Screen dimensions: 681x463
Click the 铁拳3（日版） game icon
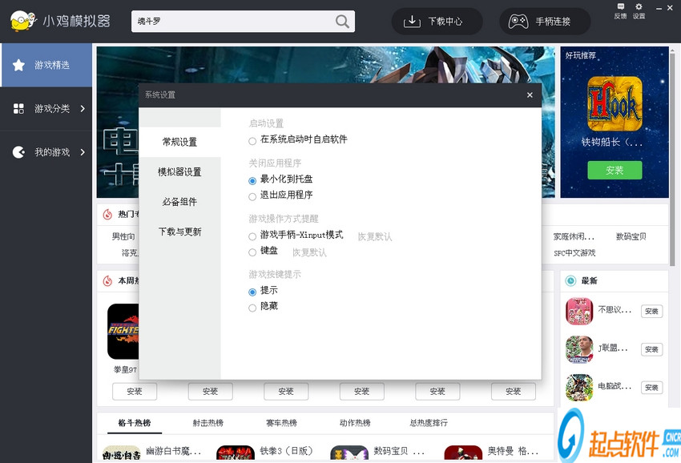point(236,454)
